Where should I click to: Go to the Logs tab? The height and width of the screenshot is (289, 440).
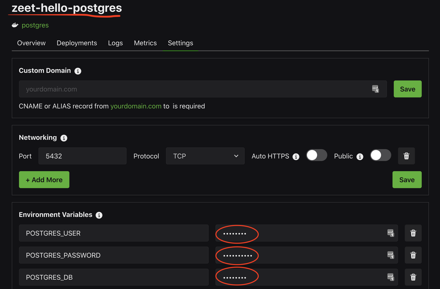pyautogui.click(x=115, y=43)
